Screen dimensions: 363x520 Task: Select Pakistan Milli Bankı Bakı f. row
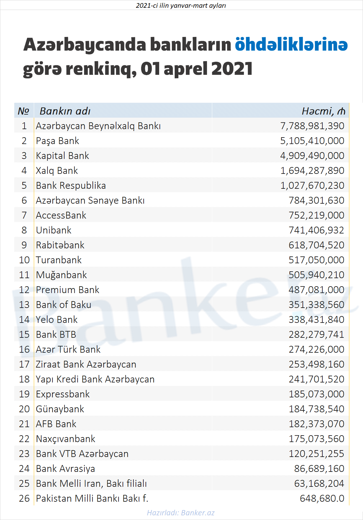(x=181, y=498)
